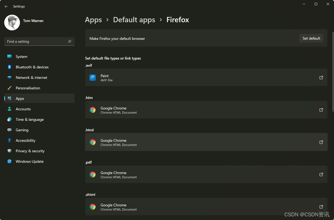334x220 pixels.
Task: Click the Chrome icon under .html
Action: pyautogui.click(x=93, y=142)
